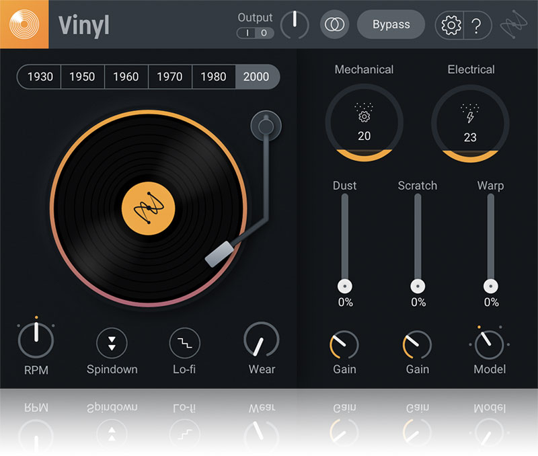Image resolution: width=538 pixels, height=456 pixels.
Task: Select the 1970 era tab
Action: click(x=169, y=77)
